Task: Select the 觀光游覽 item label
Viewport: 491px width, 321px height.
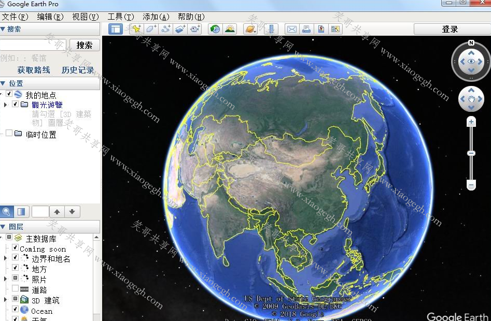Action: click(47, 105)
